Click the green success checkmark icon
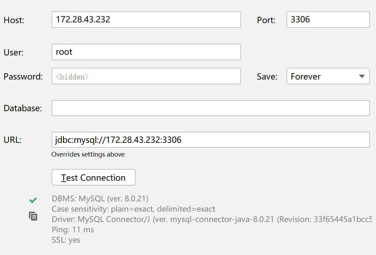This screenshot has height=255, width=376. pos(33,200)
